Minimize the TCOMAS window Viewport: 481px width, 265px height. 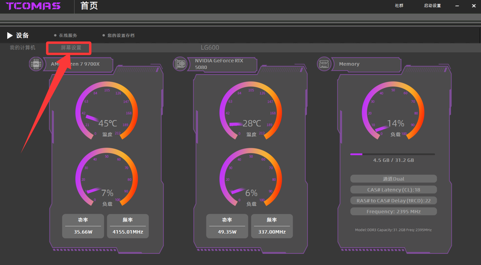[457, 6]
